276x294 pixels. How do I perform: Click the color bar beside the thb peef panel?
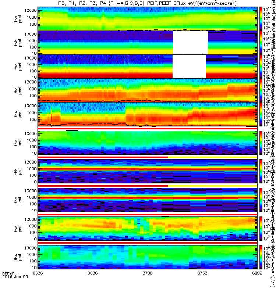click(261, 42)
